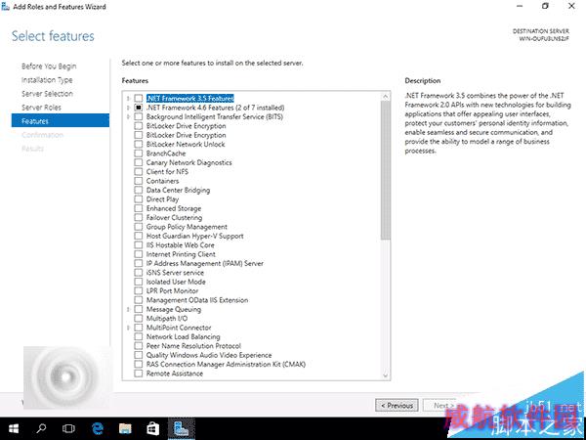Select iSNS Server service row
This screenshot has width=586, height=440.
[175, 273]
